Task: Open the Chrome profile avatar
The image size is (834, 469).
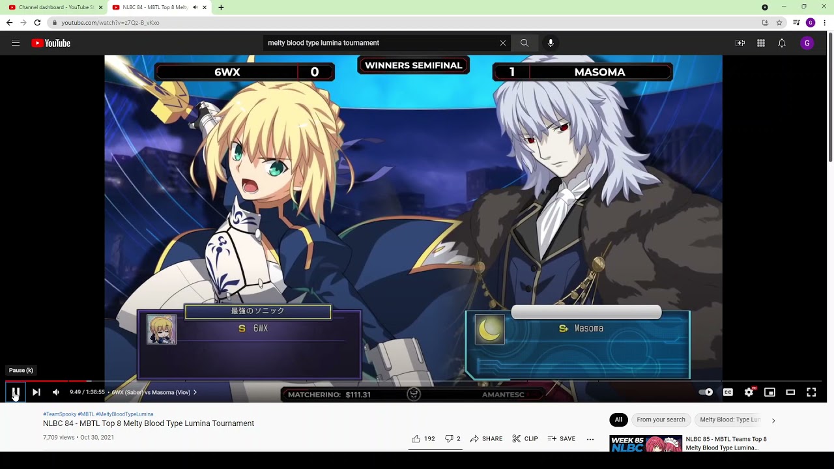Action: [x=811, y=23]
